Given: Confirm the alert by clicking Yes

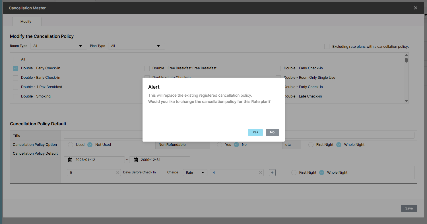Looking at the screenshot, I should point(255,132).
